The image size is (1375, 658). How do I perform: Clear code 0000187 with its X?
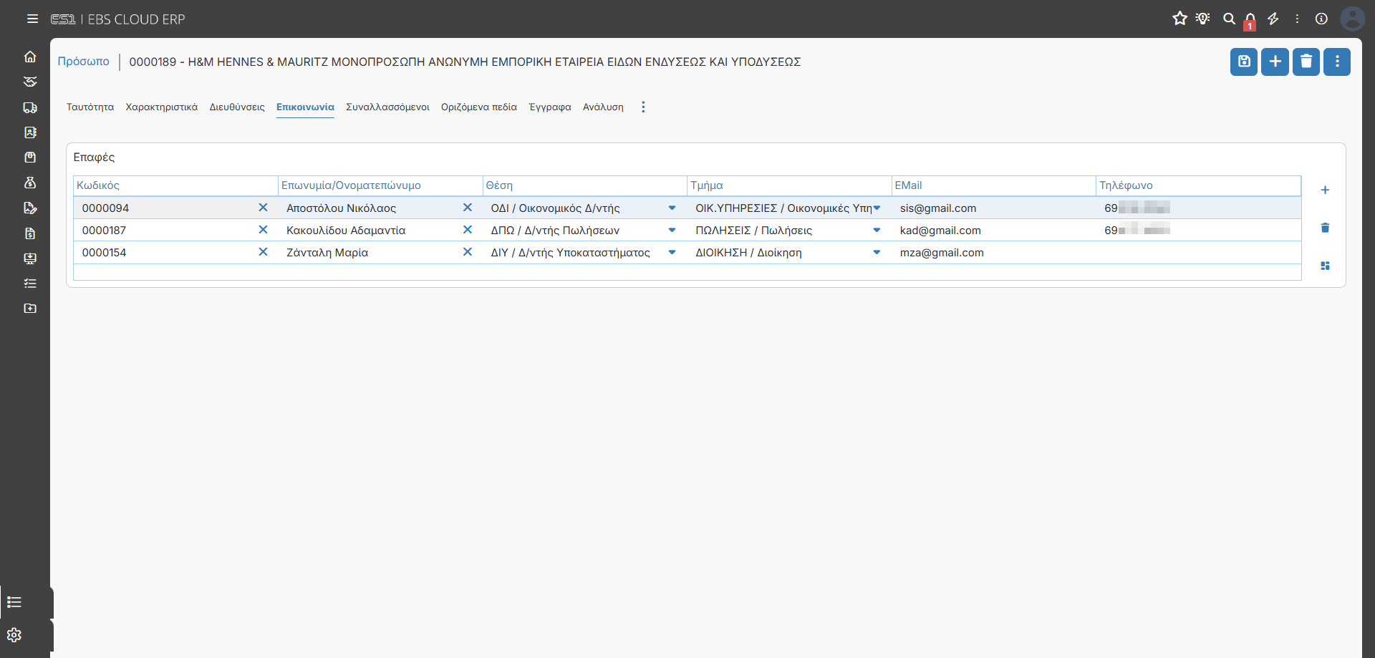pos(263,230)
